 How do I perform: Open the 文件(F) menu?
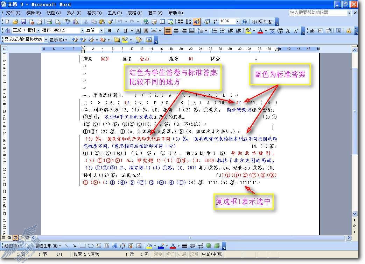click(13, 13)
